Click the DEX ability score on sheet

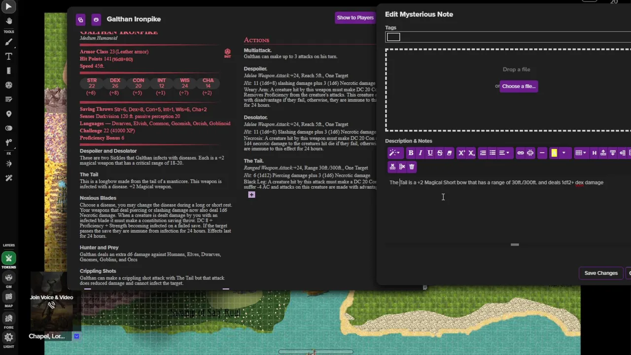coord(115,86)
